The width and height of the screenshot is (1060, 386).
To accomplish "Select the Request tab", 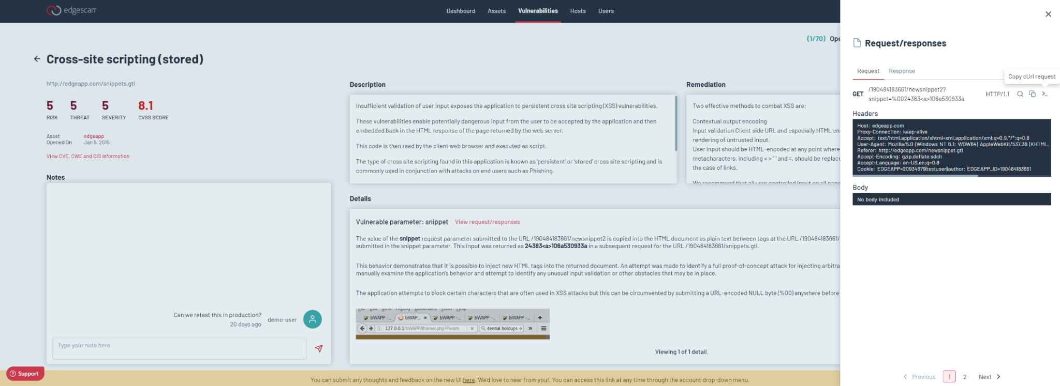I will (x=868, y=71).
